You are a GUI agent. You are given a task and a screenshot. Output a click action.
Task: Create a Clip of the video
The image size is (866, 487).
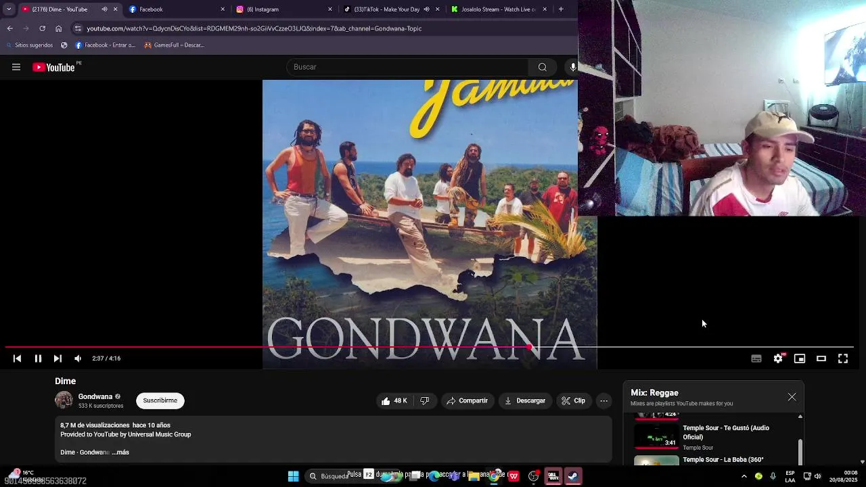coord(573,400)
